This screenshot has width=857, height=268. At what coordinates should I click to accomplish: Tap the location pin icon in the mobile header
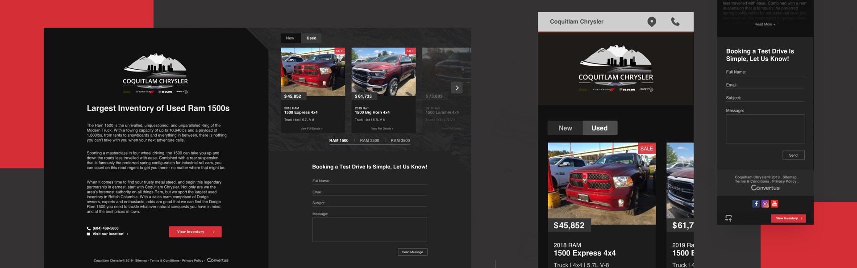tap(652, 22)
